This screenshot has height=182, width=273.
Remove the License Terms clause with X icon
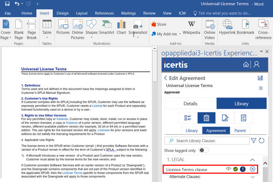point(252,169)
